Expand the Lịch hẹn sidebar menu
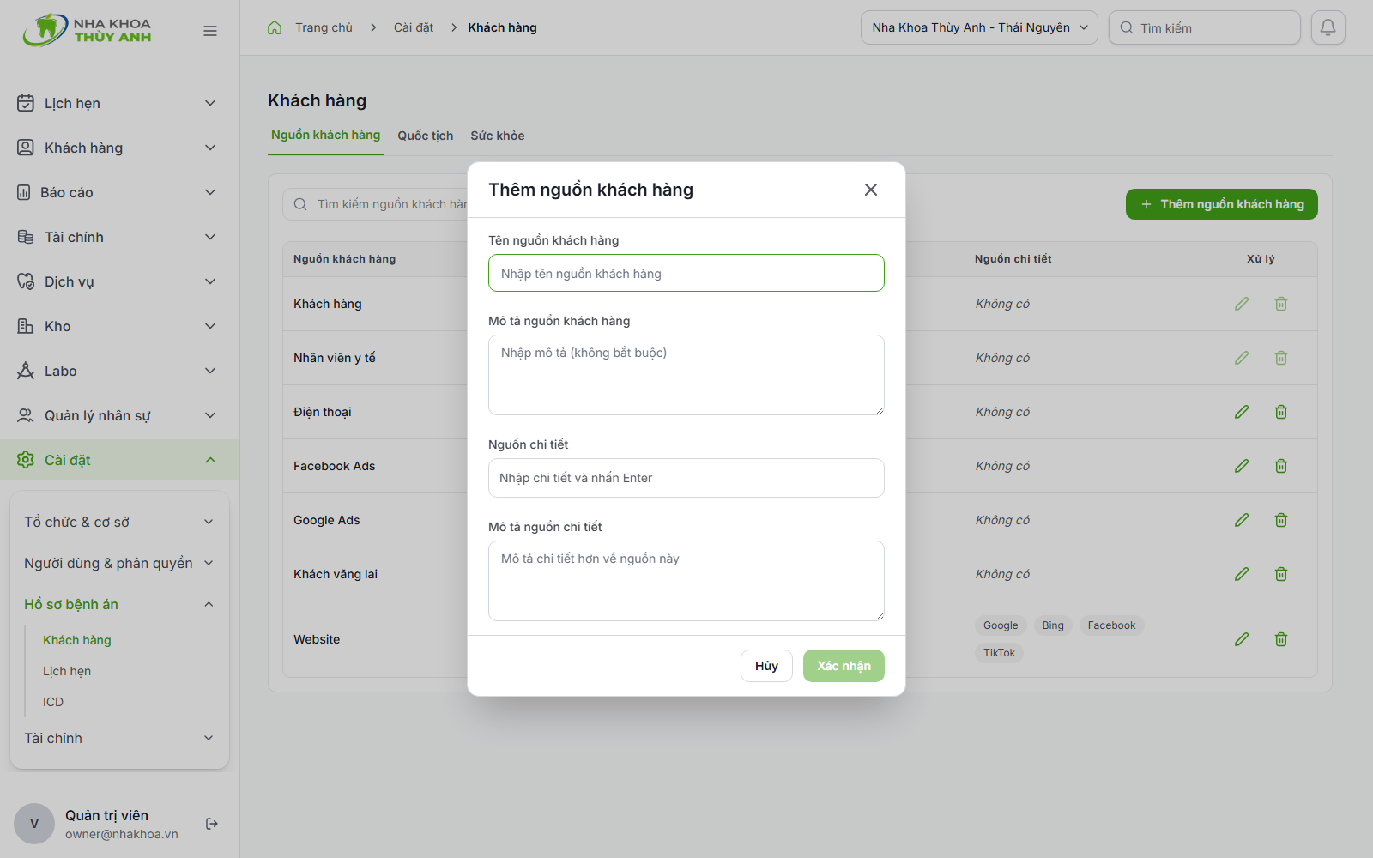This screenshot has width=1373, height=858. click(119, 103)
